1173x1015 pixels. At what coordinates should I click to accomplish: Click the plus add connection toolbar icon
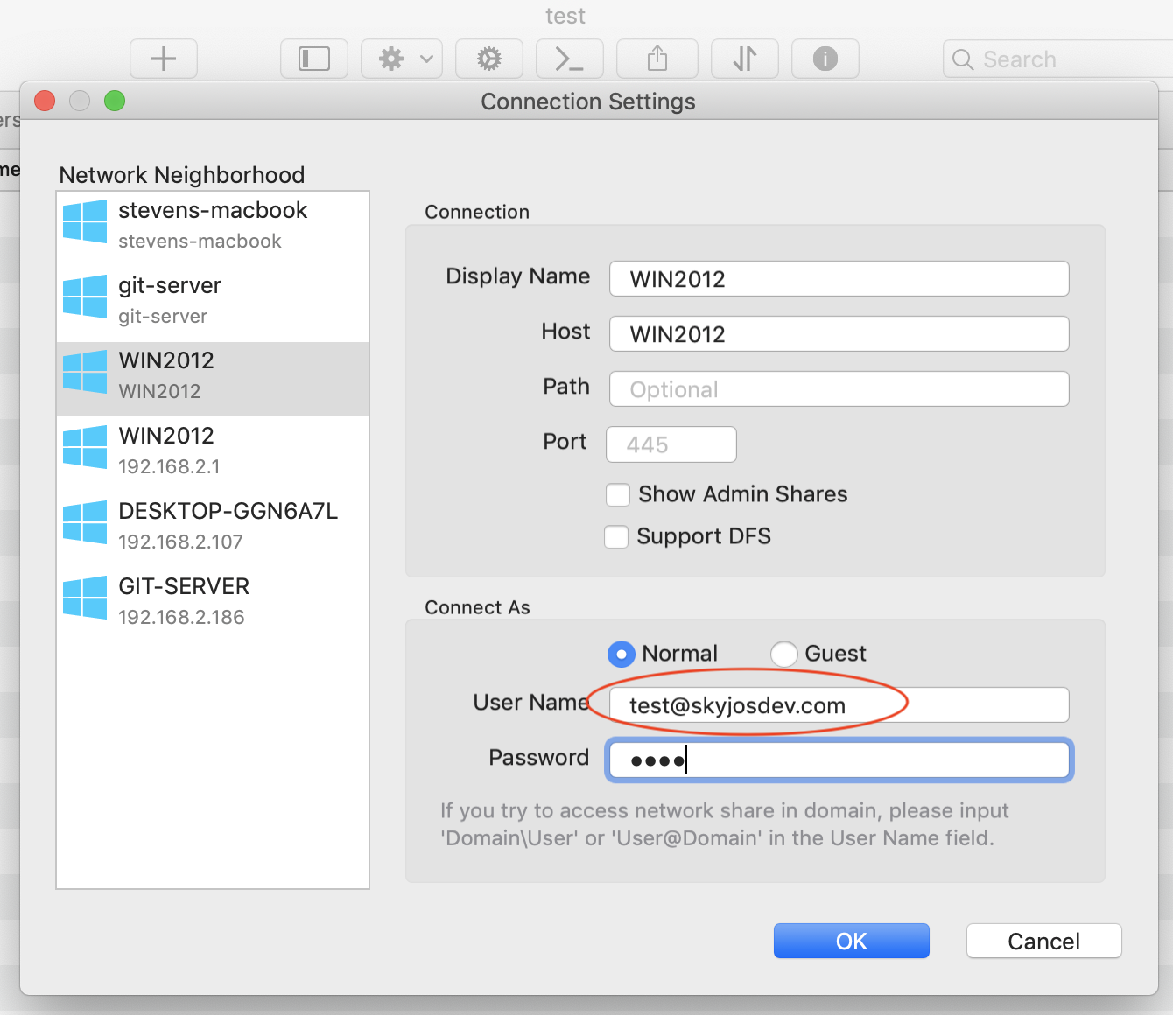tap(164, 59)
